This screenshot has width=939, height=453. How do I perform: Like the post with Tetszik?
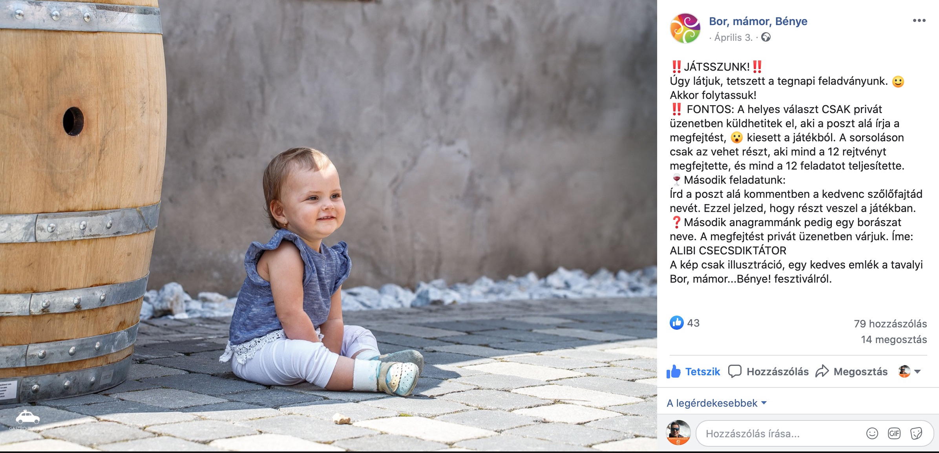coord(693,371)
